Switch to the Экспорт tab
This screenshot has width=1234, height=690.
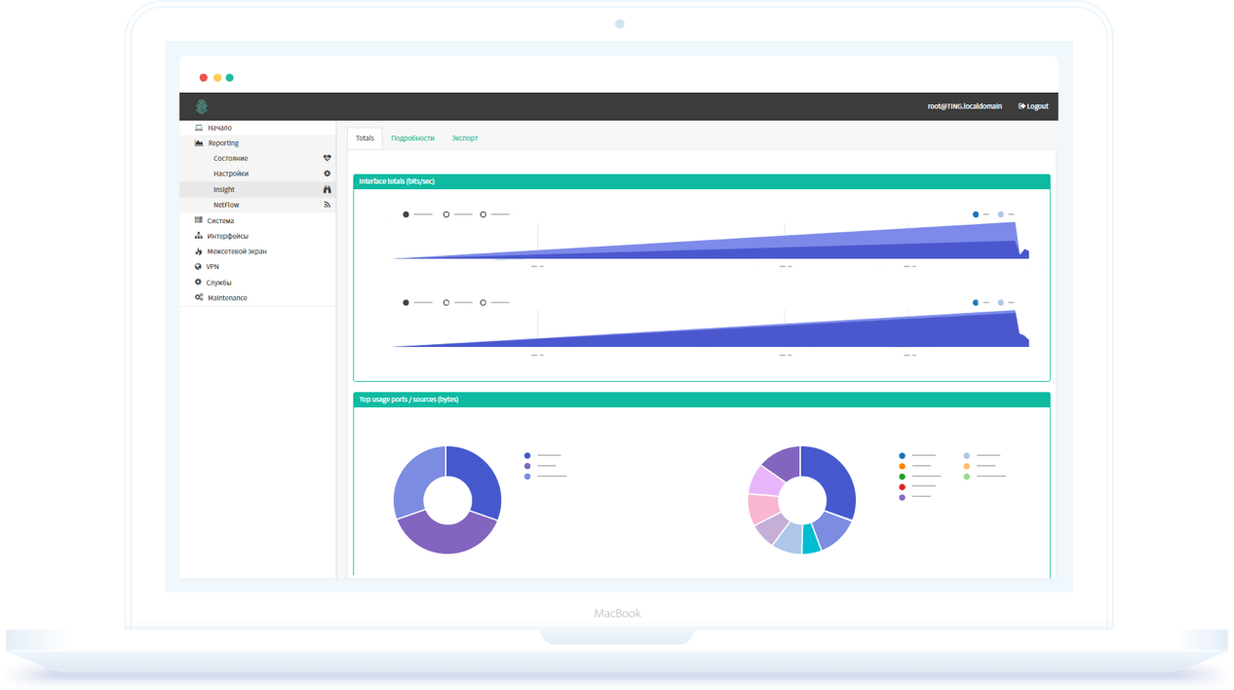(465, 138)
